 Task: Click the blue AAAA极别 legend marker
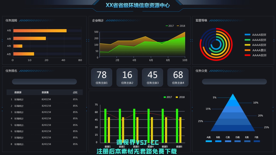[x=247, y=35]
